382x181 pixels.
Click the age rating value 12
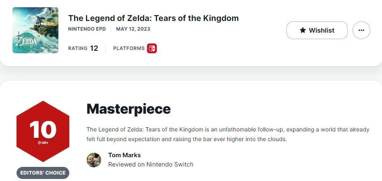tap(94, 48)
